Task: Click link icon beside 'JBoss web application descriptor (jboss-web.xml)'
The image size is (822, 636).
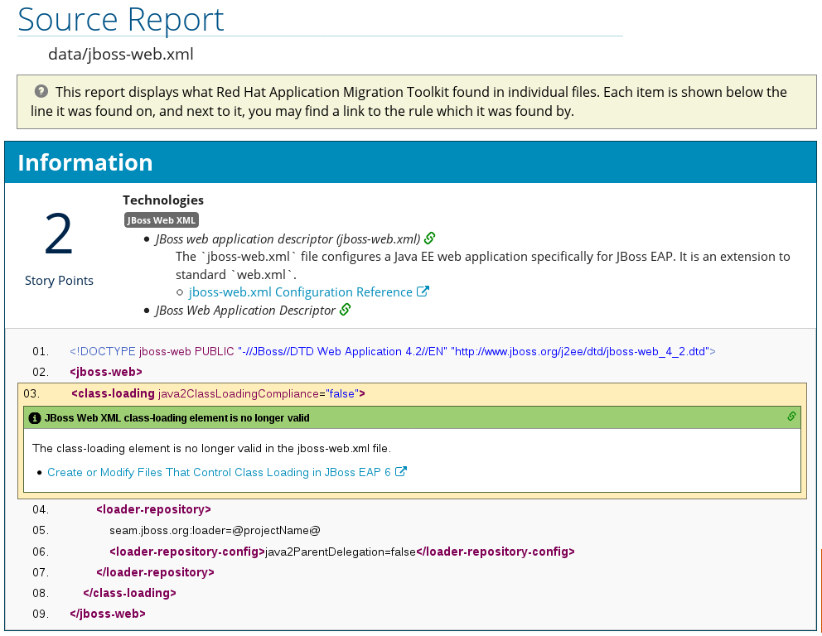Action: [430, 238]
